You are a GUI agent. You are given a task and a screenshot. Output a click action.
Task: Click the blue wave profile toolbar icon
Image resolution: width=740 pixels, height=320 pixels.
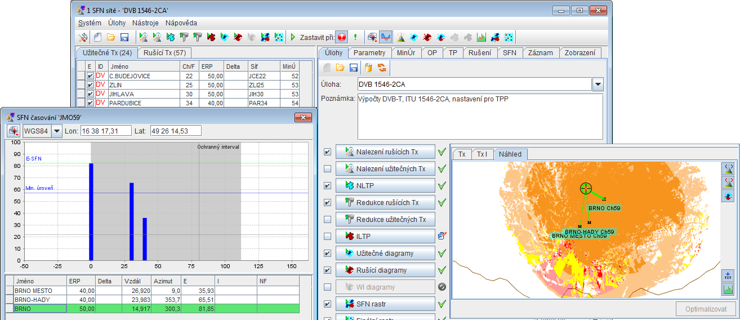pyautogui.click(x=386, y=37)
